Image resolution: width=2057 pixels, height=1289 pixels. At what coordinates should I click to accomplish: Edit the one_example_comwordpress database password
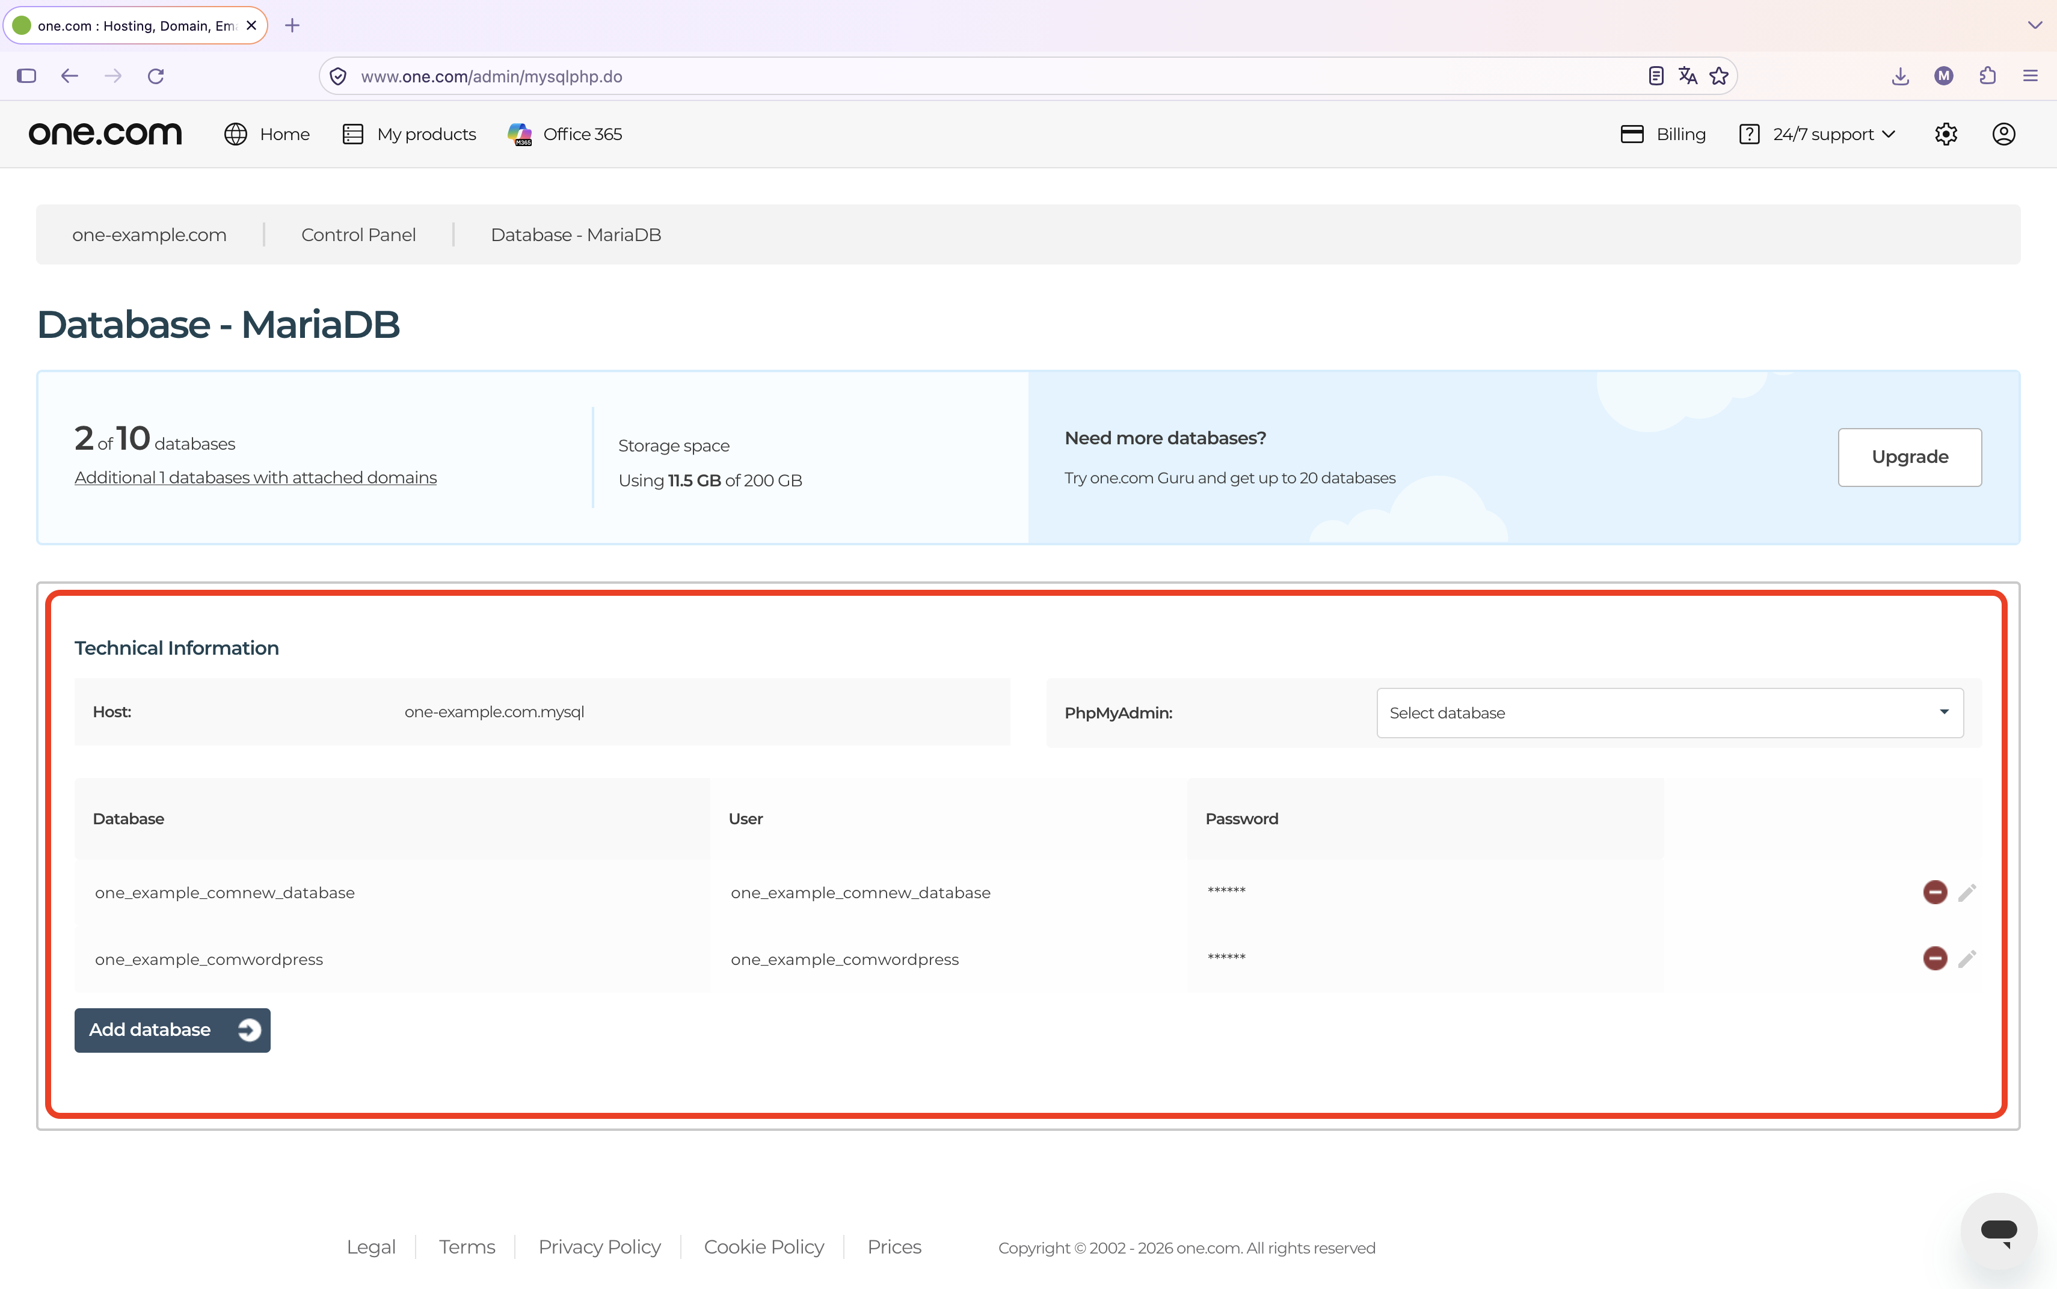click(x=1967, y=958)
